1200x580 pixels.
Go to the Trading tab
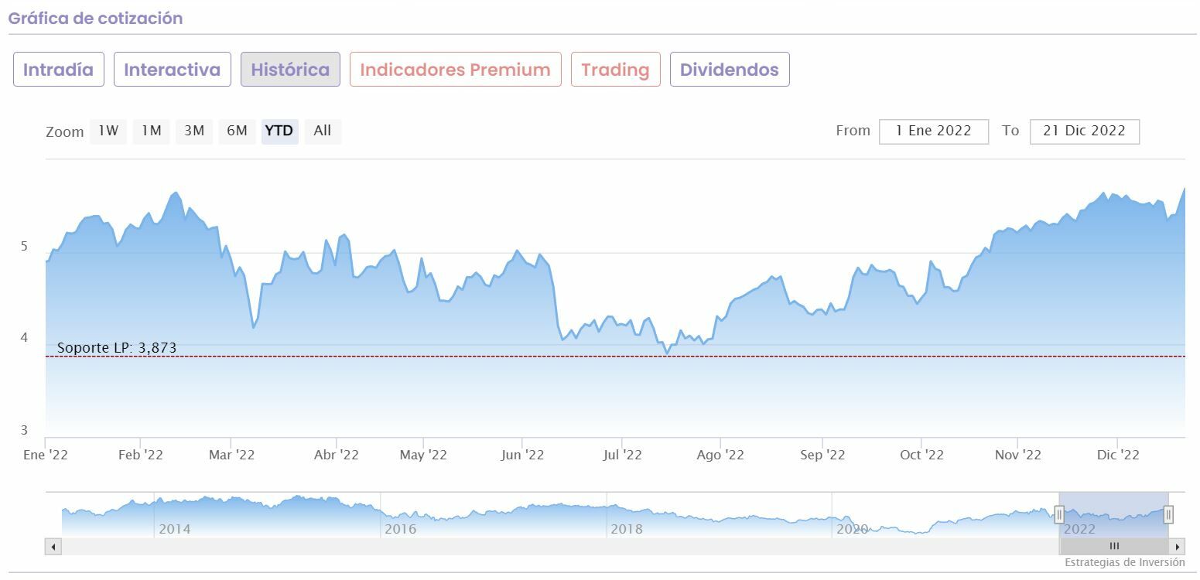(x=615, y=70)
